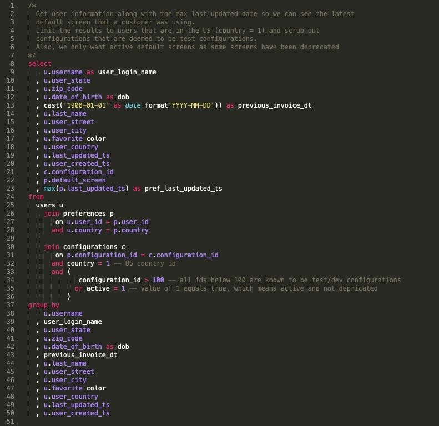Click 'configurations c' on line 30
The height and width of the screenshot is (426, 439).
tap(94, 247)
